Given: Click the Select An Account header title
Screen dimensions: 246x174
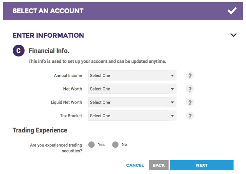Looking at the screenshot, I should point(48,11).
